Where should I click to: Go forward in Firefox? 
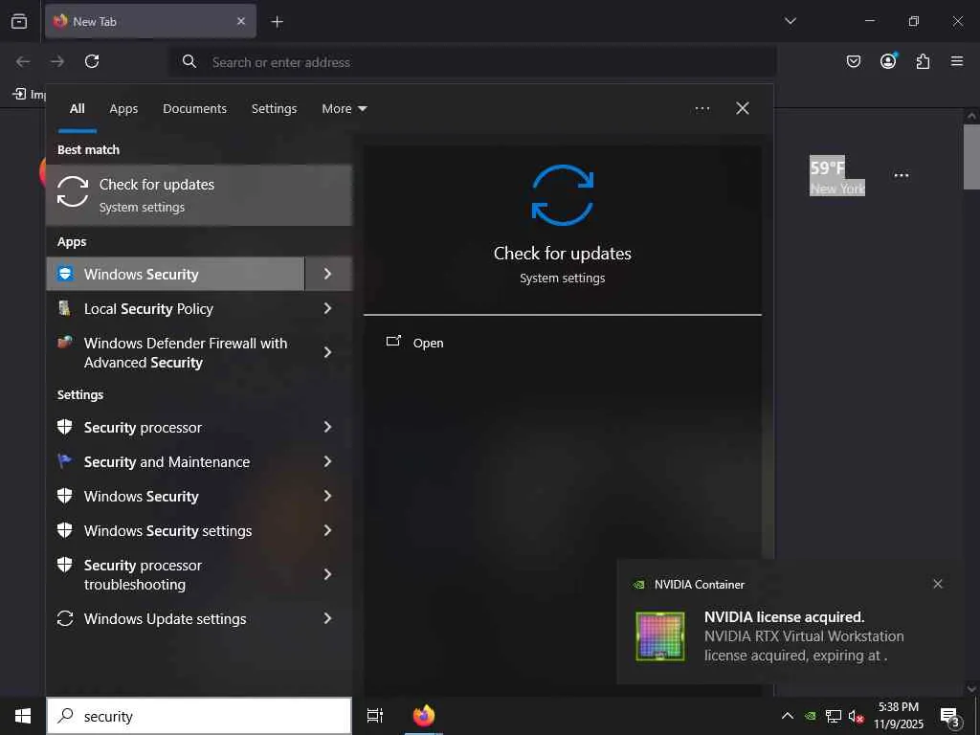pos(57,61)
